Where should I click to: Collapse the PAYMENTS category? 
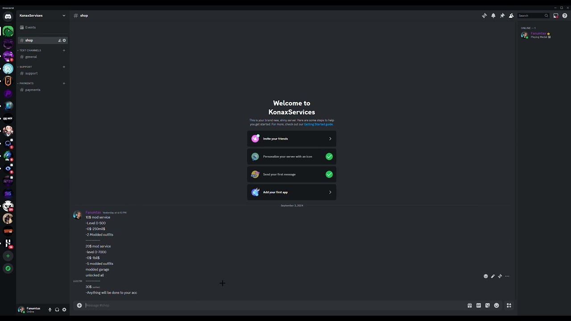coord(26,83)
